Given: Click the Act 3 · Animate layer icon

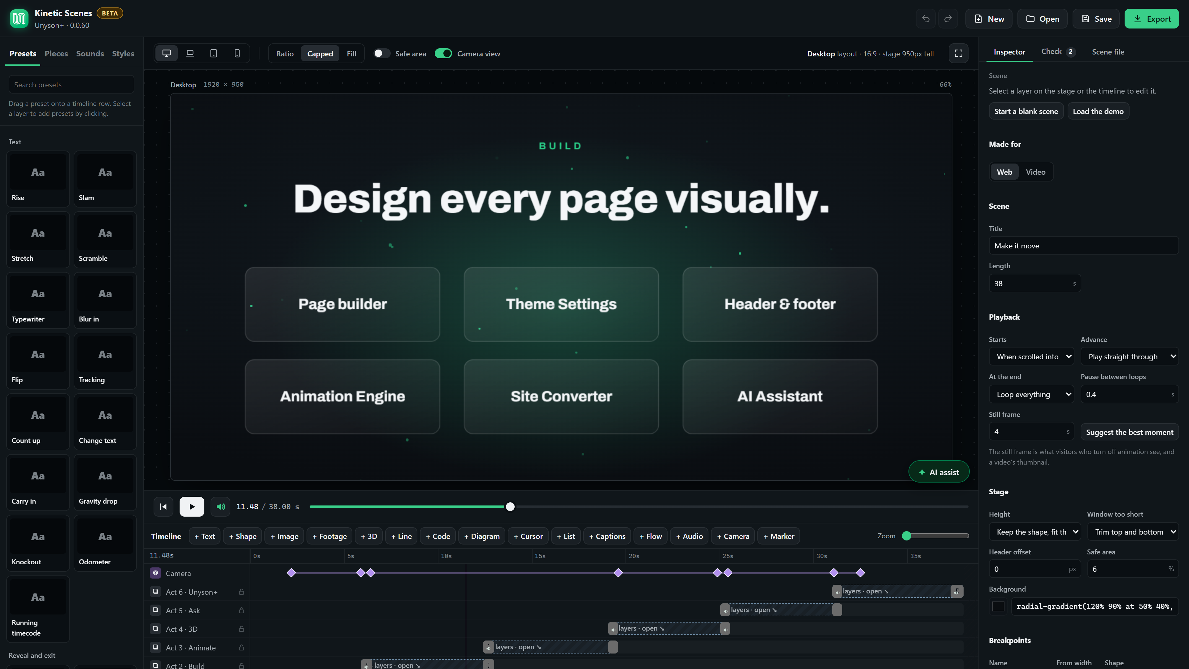Looking at the screenshot, I should [155, 647].
